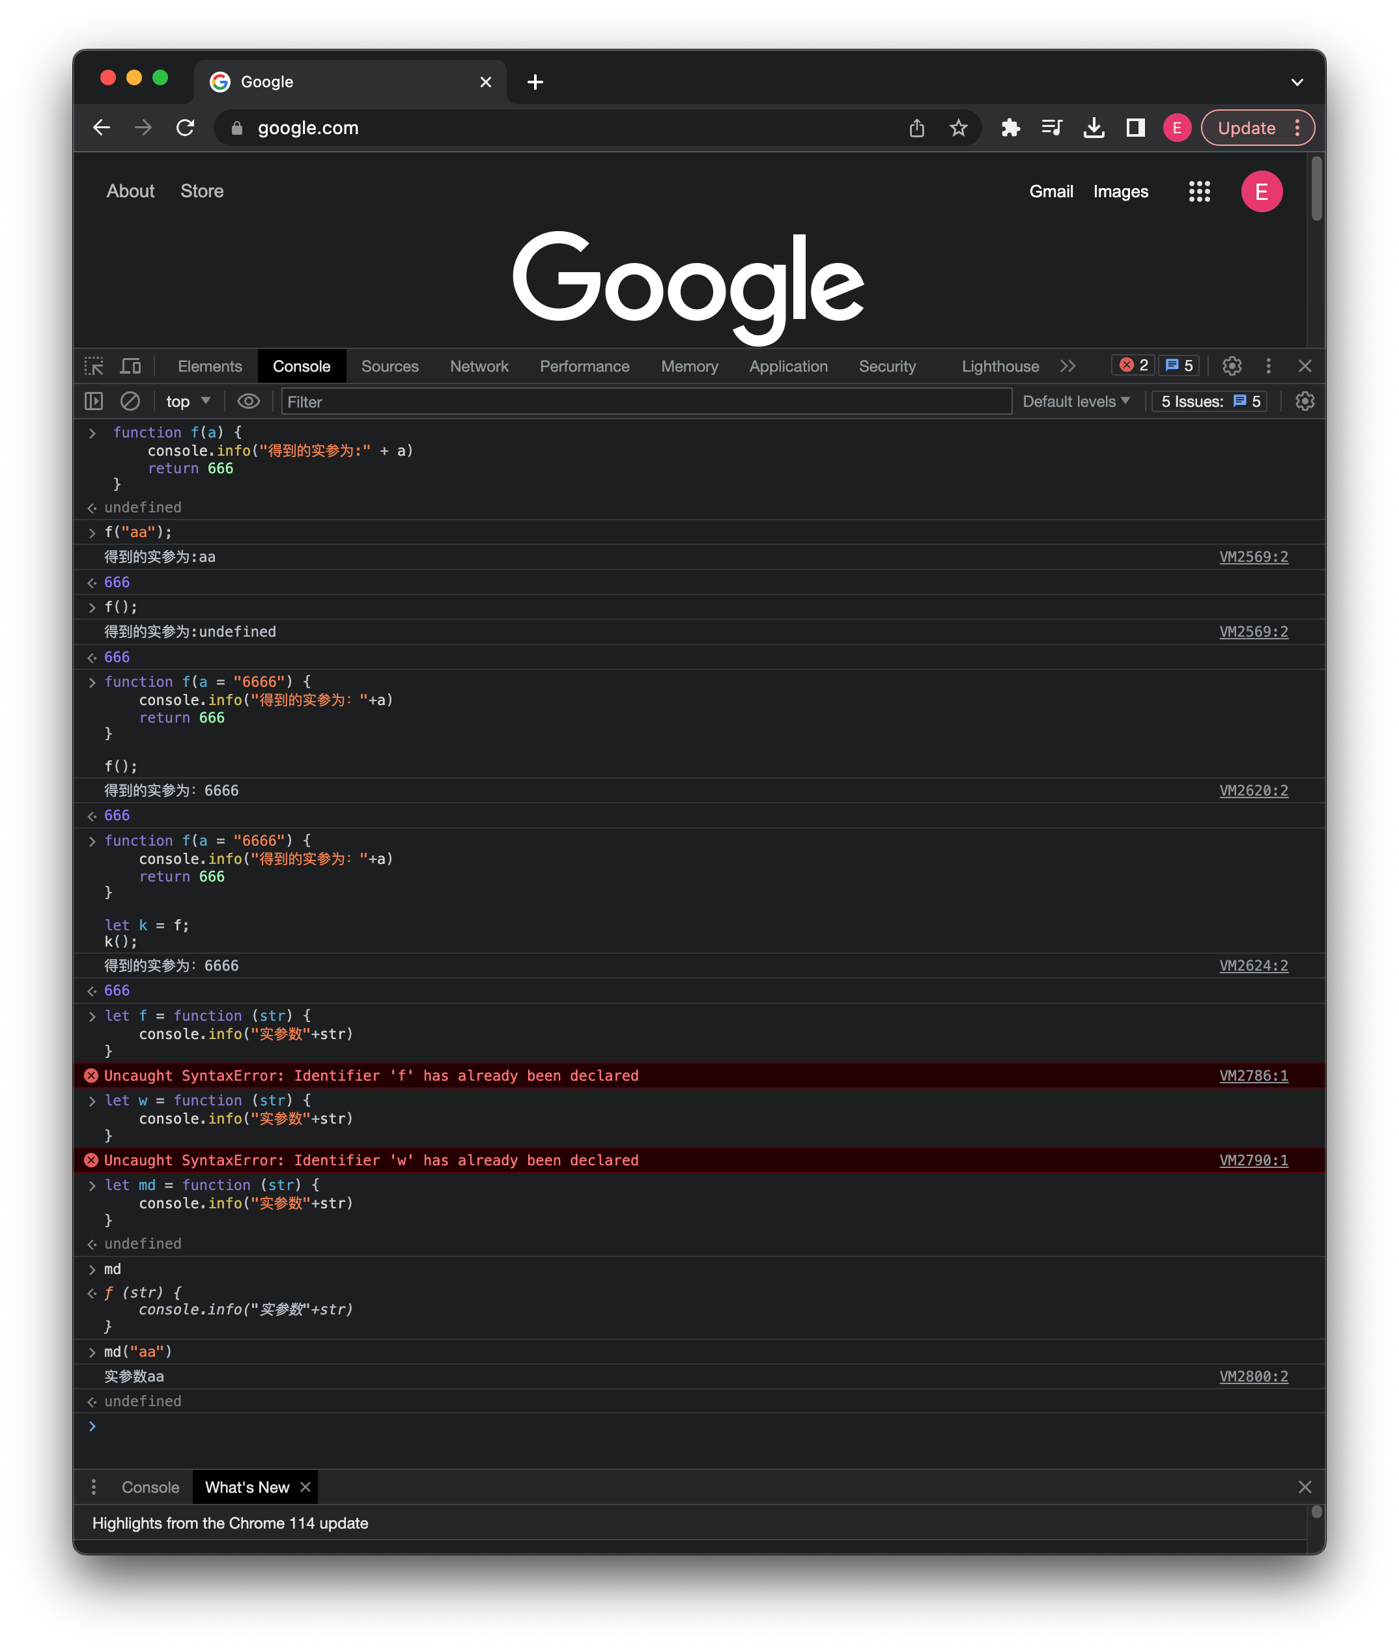Open the Performance tab
This screenshot has height=1651, width=1399.
pyautogui.click(x=584, y=366)
